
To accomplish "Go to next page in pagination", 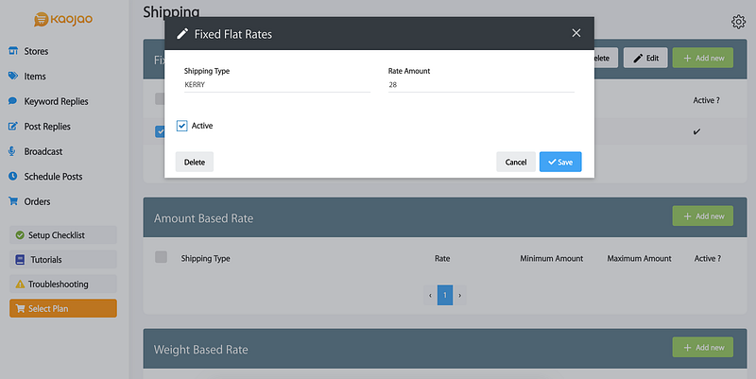I will 460,296.
